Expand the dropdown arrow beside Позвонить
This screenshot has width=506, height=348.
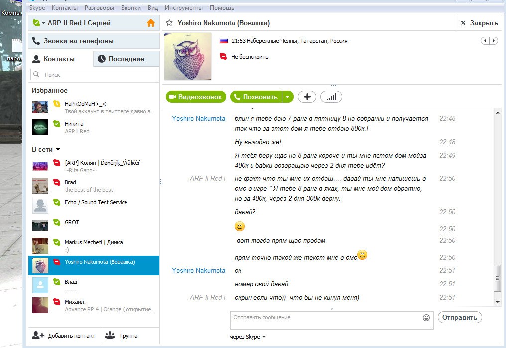(288, 97)
